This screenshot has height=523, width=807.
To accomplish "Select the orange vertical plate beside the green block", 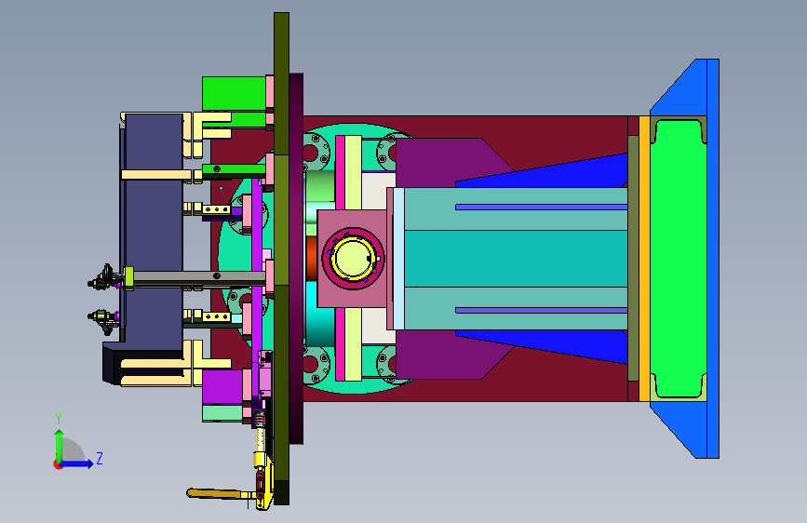I will [644, 259].
